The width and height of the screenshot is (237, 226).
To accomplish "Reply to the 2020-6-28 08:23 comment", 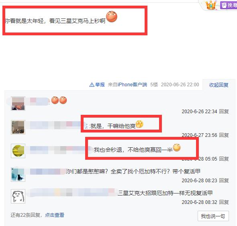I will point(224,180).
